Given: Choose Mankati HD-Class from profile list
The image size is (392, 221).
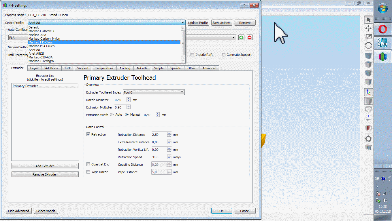Looking at the screenshot, I should click(x=104, y=42).
